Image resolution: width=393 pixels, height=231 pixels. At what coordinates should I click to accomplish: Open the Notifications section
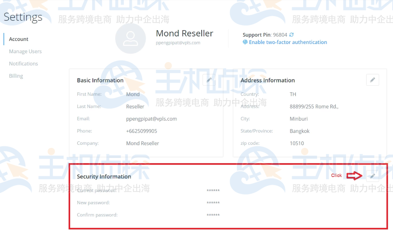tap(23, 64)
